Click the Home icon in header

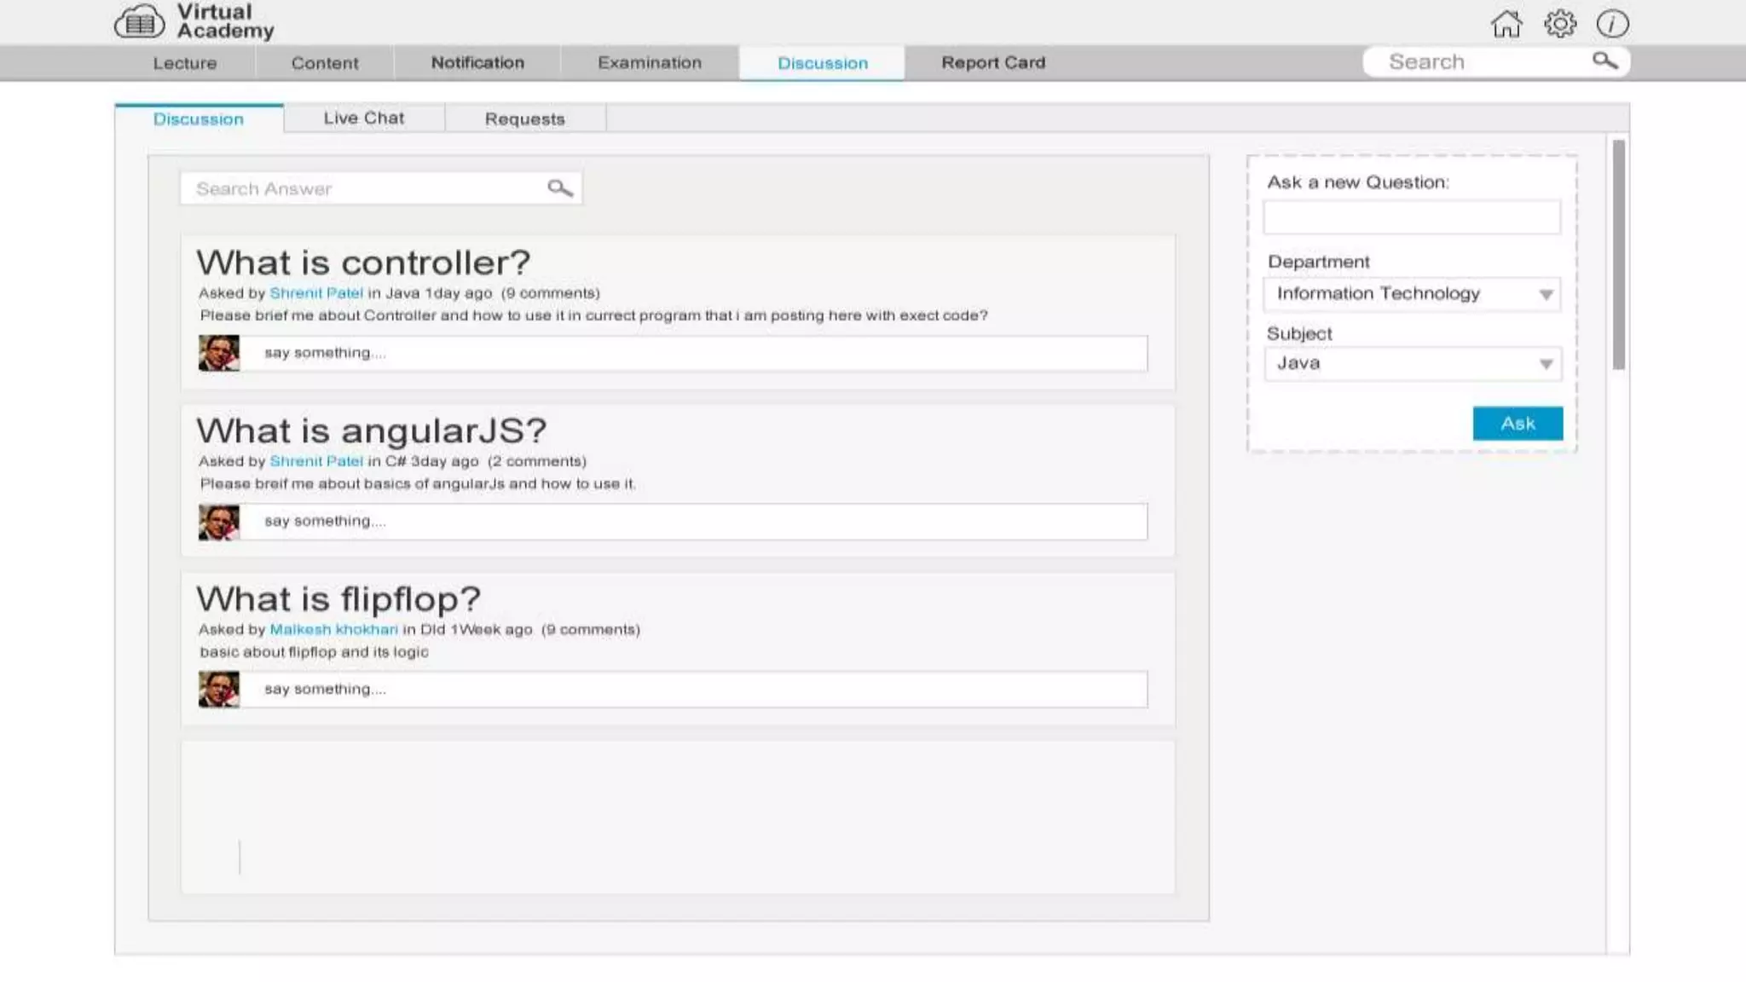pos(1506,24)
